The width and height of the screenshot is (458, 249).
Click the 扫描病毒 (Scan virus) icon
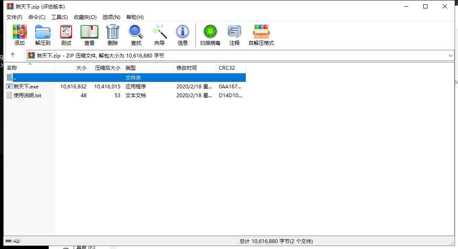point(210,32)
